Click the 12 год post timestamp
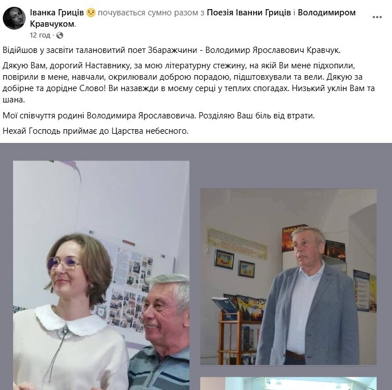The width and height of the screenshot is (392, 390). tap(40, 35)
